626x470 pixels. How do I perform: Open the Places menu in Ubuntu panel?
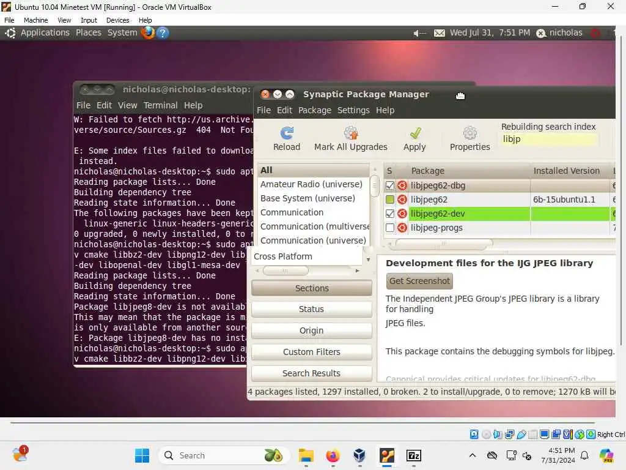point(89,33)
